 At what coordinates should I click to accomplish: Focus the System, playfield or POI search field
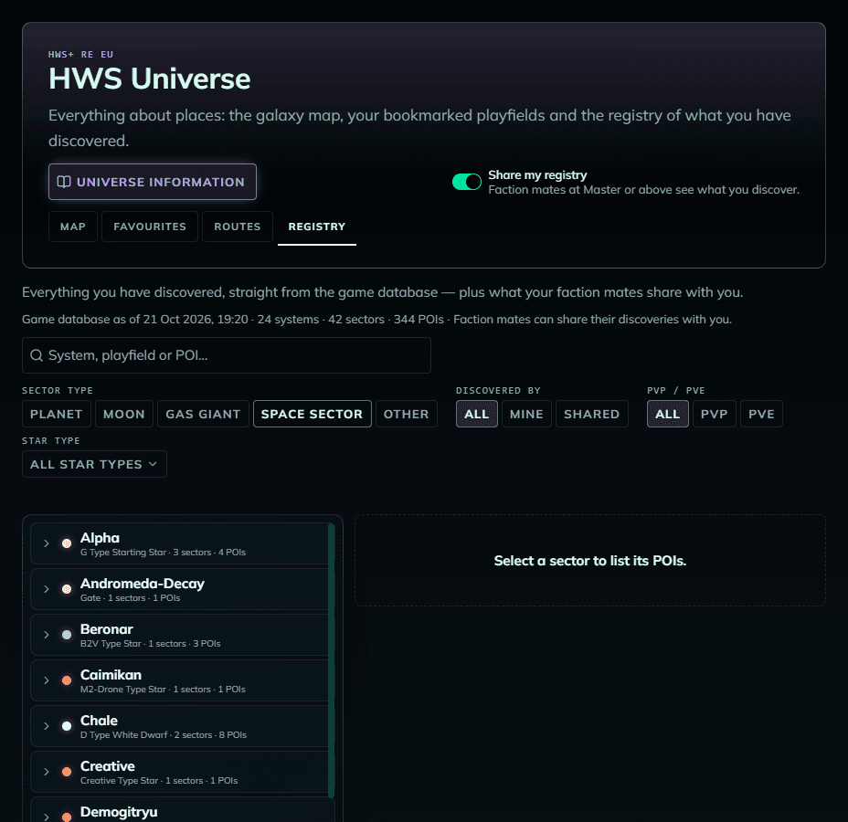[x=227, y=355]
